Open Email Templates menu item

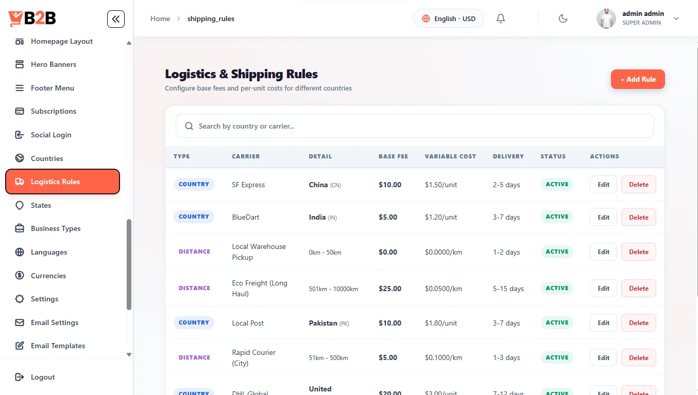pyautogui.click(x=63, y=346)
